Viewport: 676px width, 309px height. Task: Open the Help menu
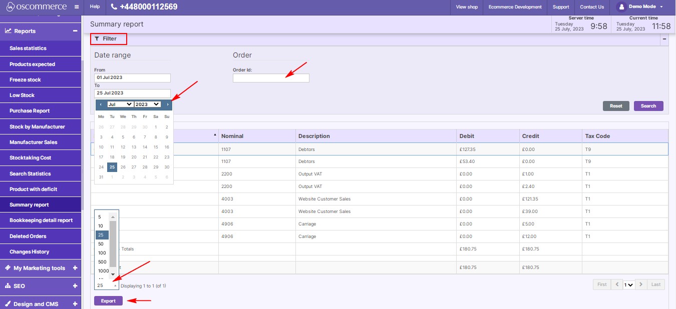pyautogui.click(x=95, y=7)
